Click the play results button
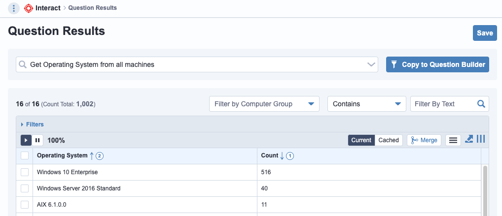 [x=26, y=140]
